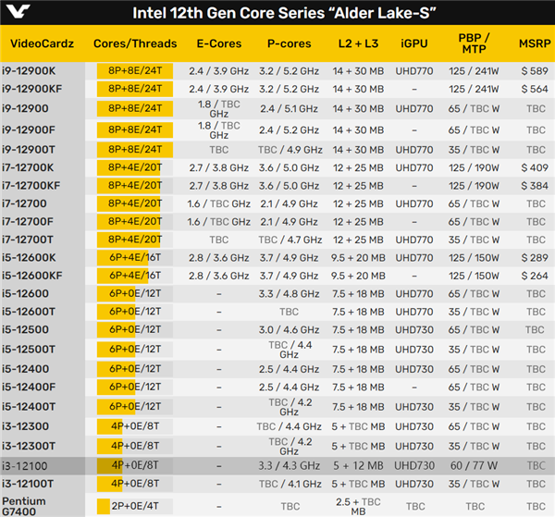Click the 2.4 / 5.1 GHz P-cores for i9-12900
The height and width of the screenshot is (517, 555).
(x=289, y=108)
